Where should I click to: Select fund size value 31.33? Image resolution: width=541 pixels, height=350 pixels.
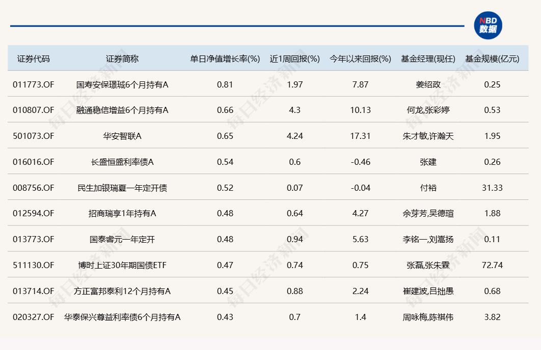coord(493,188)
